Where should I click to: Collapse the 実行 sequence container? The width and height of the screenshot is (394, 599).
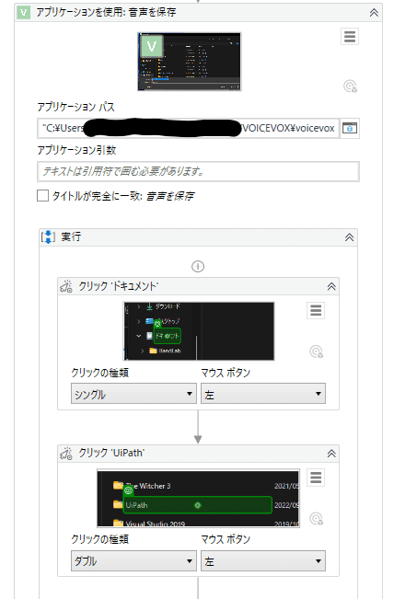pos(349,237)
